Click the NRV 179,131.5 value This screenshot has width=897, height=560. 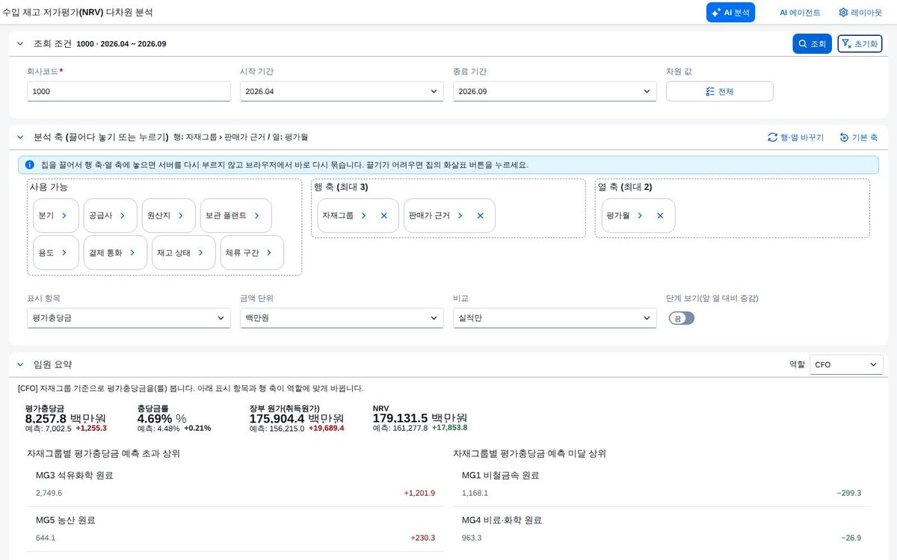tap(400, 418)
